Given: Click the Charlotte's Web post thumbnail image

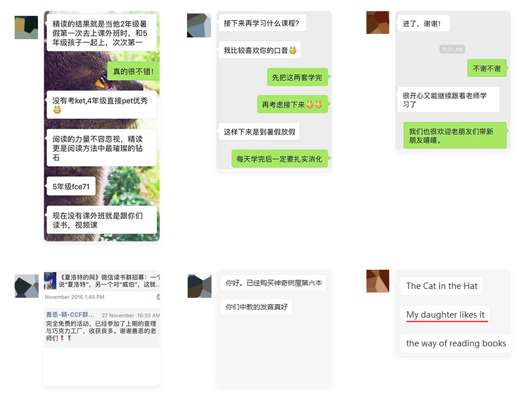Looking at the screenshot, I should [50, 281].
